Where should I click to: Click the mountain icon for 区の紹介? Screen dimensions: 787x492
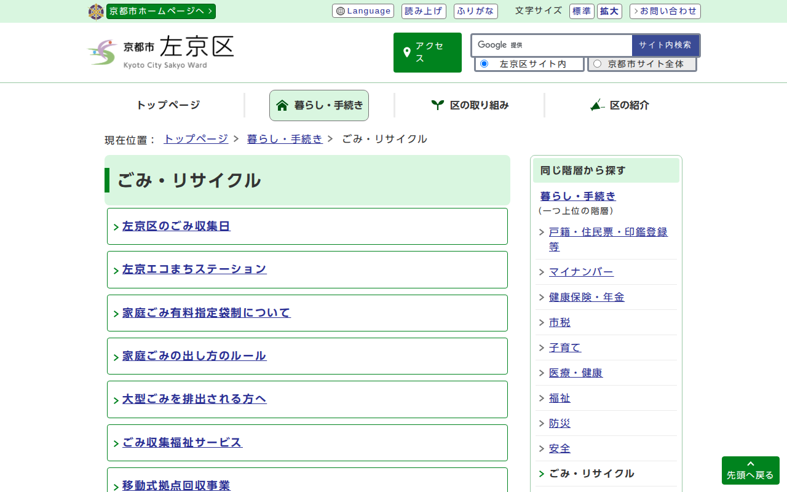click(597, 105)
